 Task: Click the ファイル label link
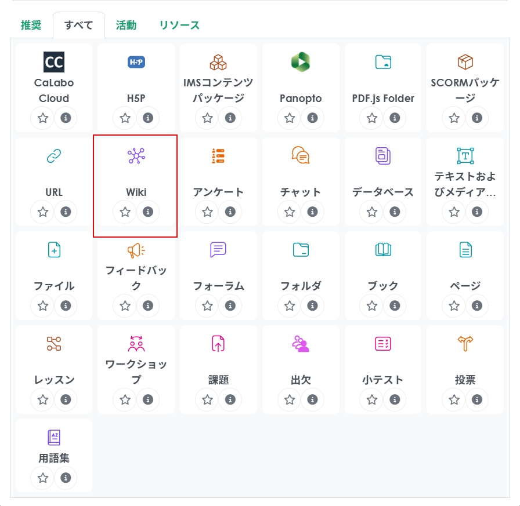[54, 286]
